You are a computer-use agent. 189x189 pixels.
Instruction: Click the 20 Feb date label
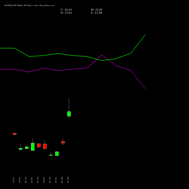click(26, 180)
